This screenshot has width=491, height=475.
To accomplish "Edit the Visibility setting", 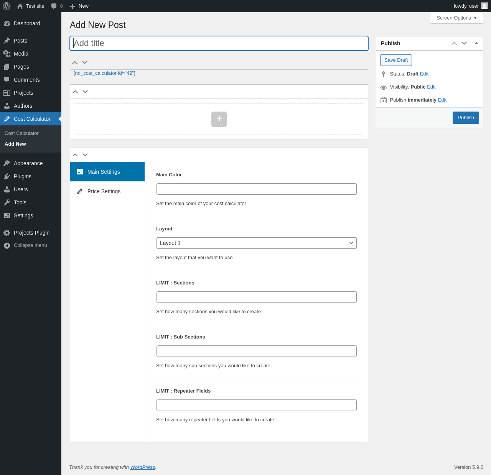I will (431, 87).
